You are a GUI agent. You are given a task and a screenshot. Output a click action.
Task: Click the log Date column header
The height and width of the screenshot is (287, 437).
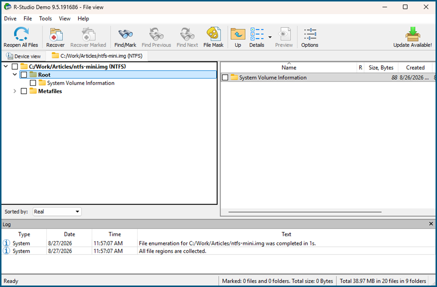pyautogui.click(x=69, y=234)
